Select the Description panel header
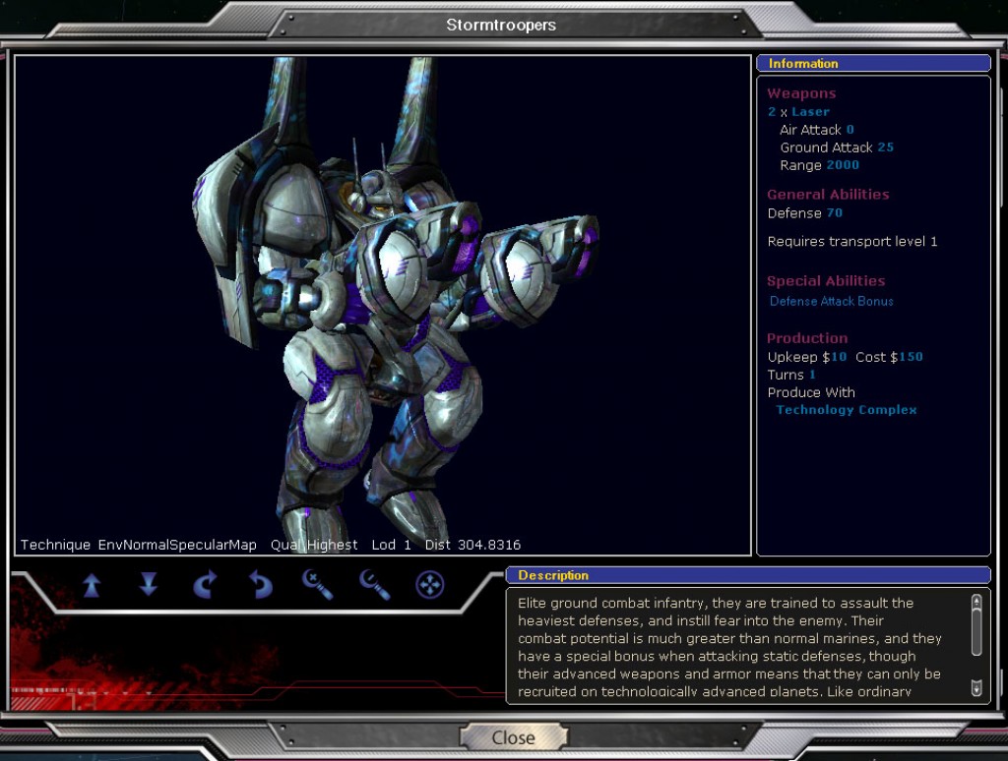Screen dimensions: 1008x761 [747, 575]
